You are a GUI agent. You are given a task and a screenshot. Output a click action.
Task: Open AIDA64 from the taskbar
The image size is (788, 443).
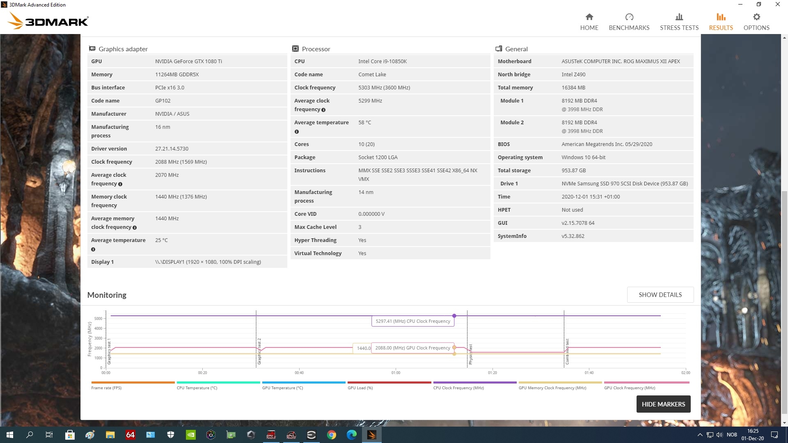coord(130,435)
